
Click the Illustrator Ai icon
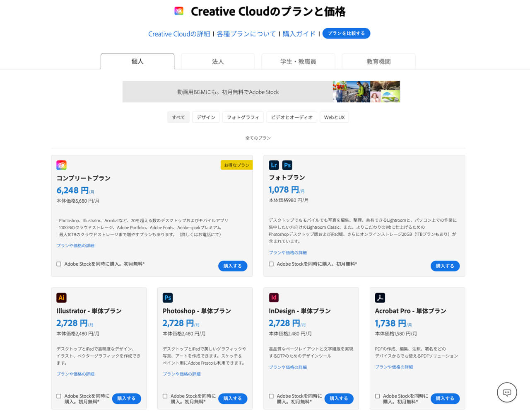point(61,298)
